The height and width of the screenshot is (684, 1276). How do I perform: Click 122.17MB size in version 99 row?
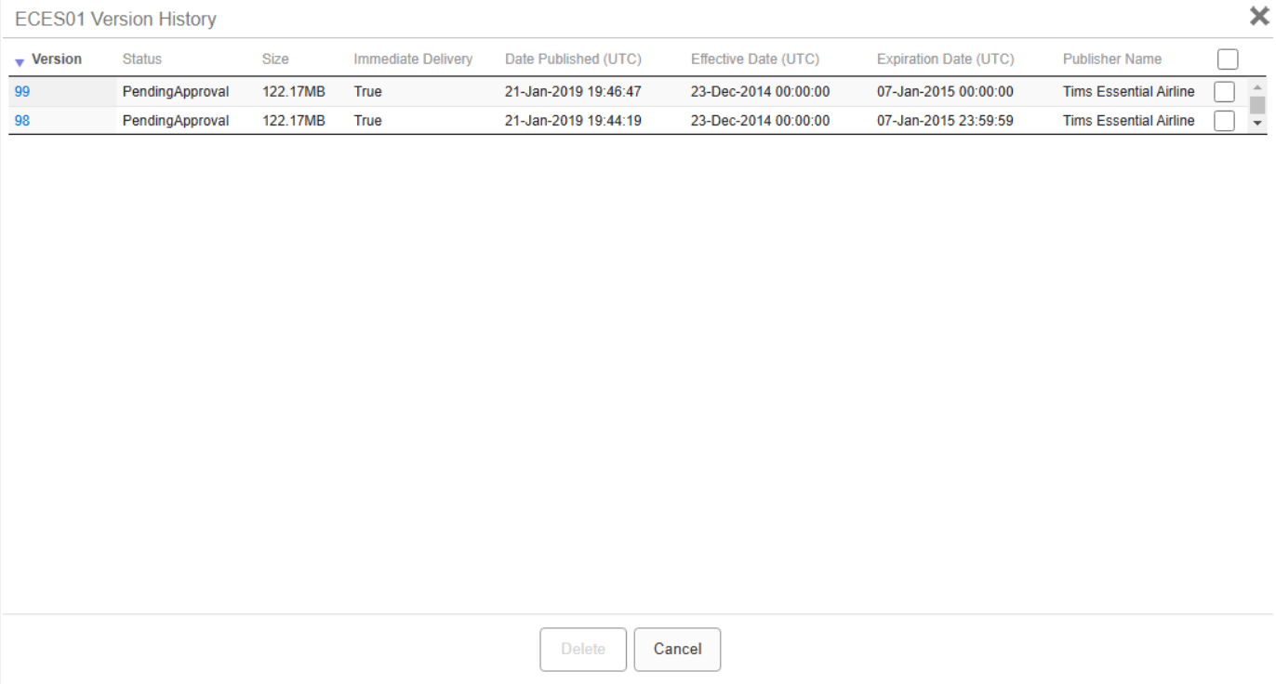pyautogui.click(x=294, y=91)
